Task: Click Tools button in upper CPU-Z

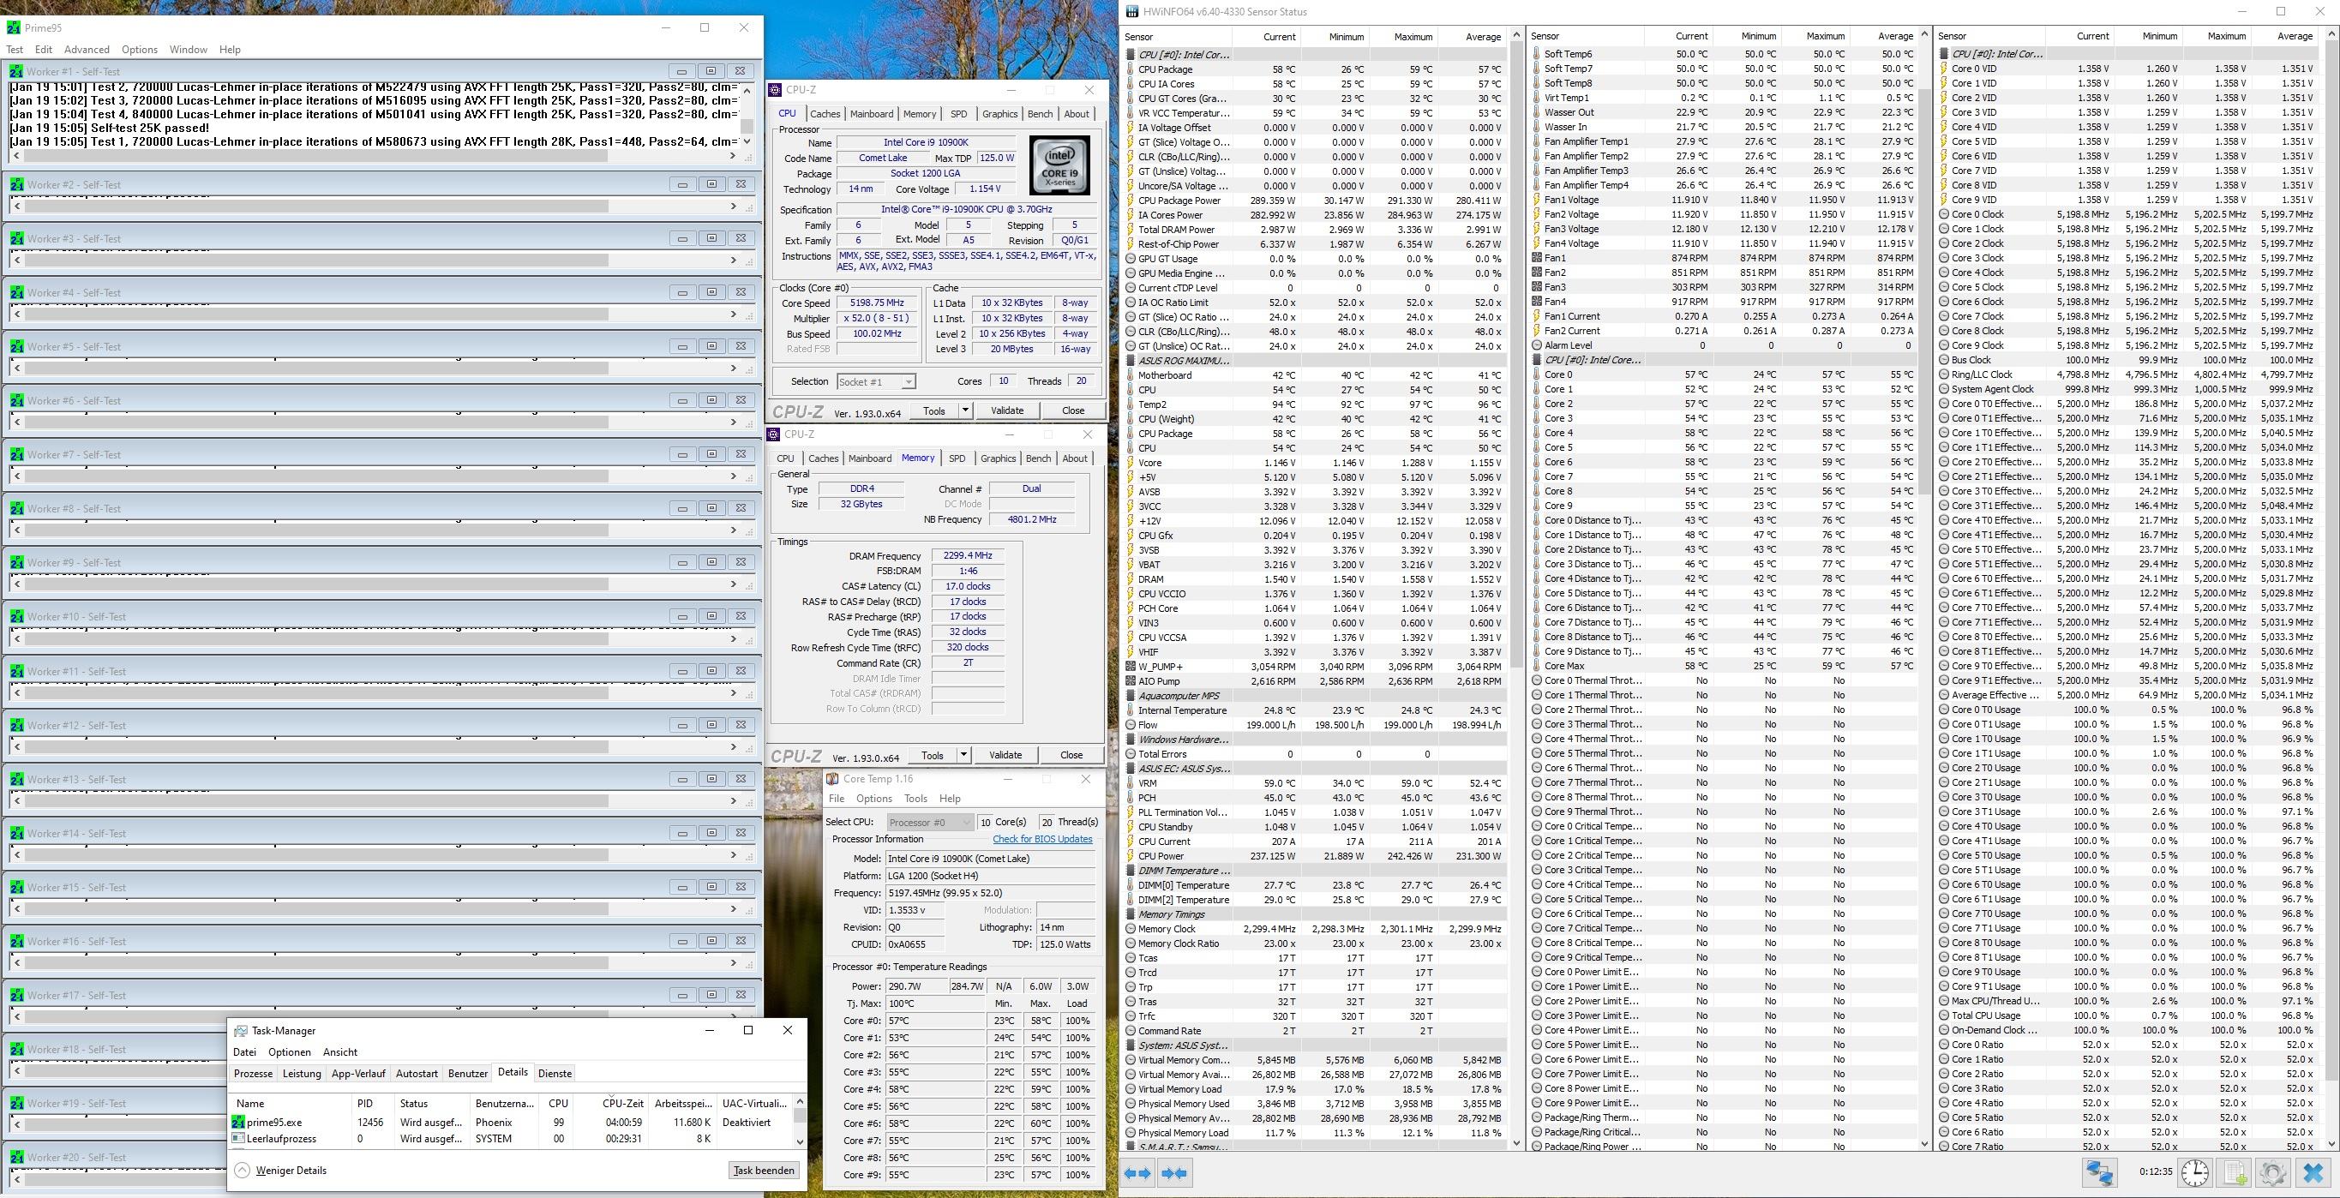Action: [x=933, y=410]
